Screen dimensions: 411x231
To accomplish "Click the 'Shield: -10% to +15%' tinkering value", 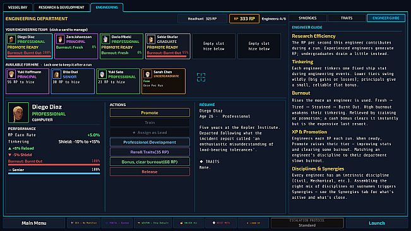I will [79, 141].
